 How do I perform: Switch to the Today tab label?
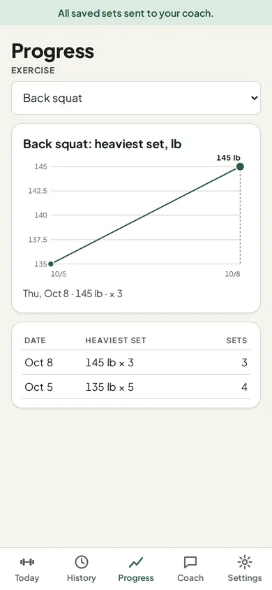tap(27, 578)
